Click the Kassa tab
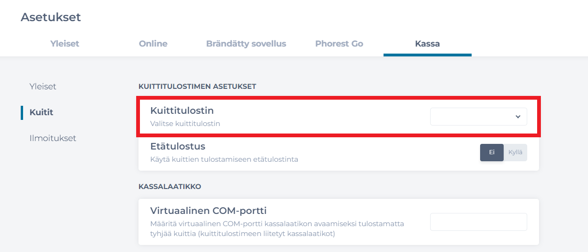Screen dimensions: 588x252 pyautogui.click(x=427, y=44)
